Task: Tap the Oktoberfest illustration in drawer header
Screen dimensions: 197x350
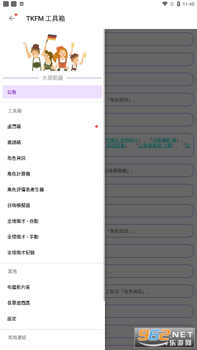Action: (x=54, y=53)
